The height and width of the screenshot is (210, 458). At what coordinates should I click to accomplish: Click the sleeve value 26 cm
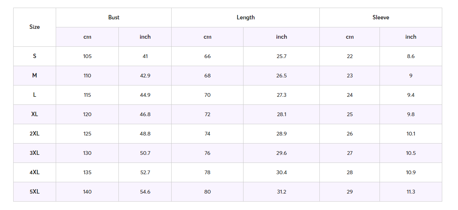[350, 134]
